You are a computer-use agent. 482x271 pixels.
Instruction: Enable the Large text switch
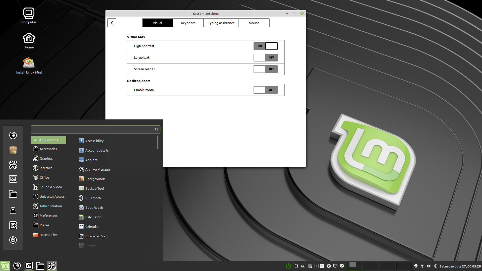point(265,57)
